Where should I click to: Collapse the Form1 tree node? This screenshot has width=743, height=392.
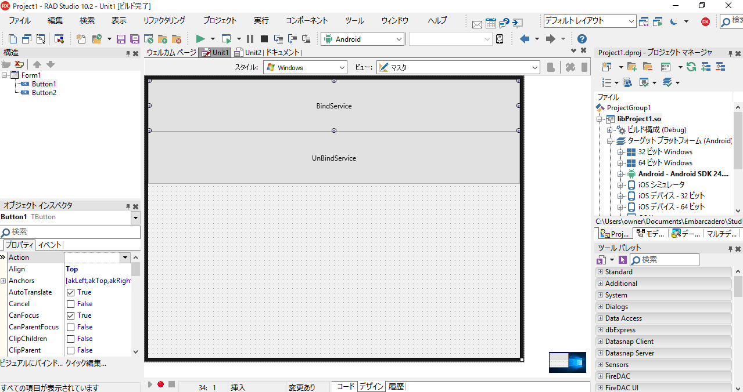5,75
